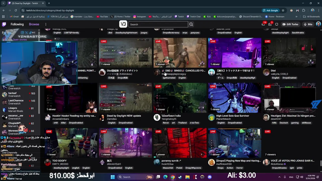Open File Explorer from the taskbar
Image resolution: width=322 pixels, height=181 pixels.
click(187, 177)
